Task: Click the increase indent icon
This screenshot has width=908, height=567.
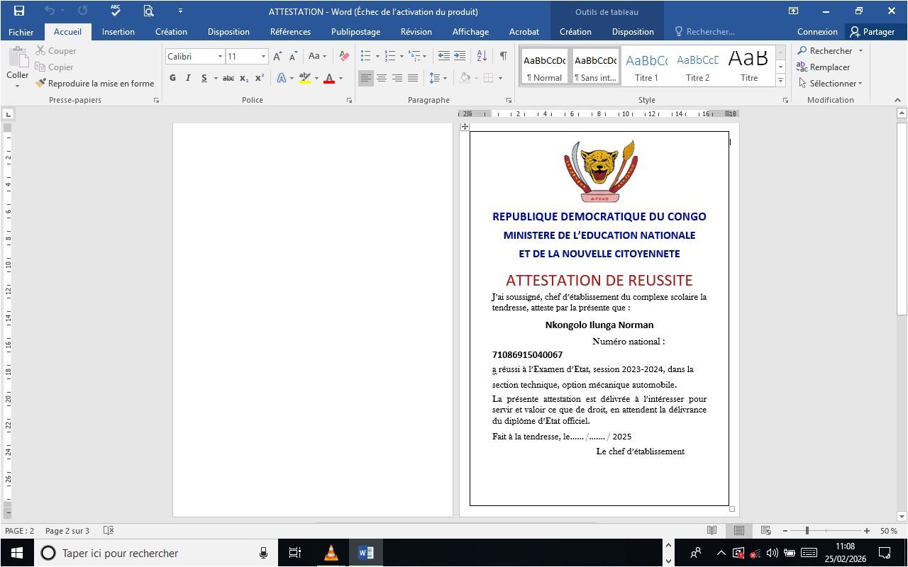Action: point(460,56)
